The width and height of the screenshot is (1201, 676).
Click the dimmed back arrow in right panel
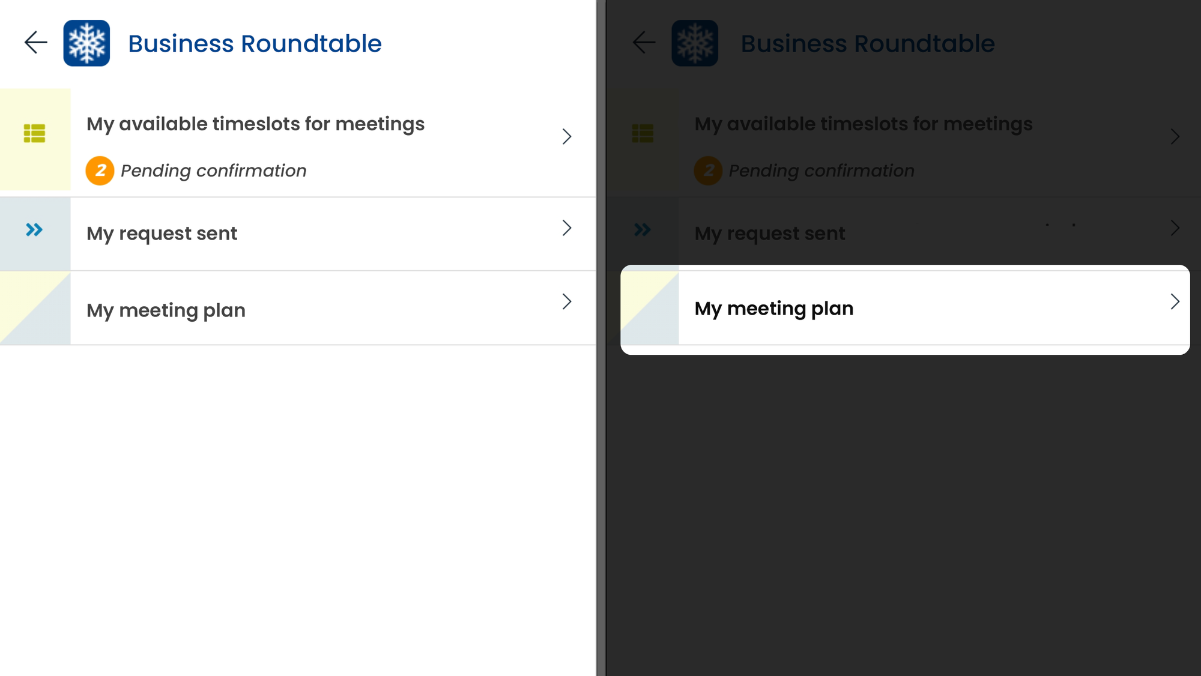click(644, 43)
